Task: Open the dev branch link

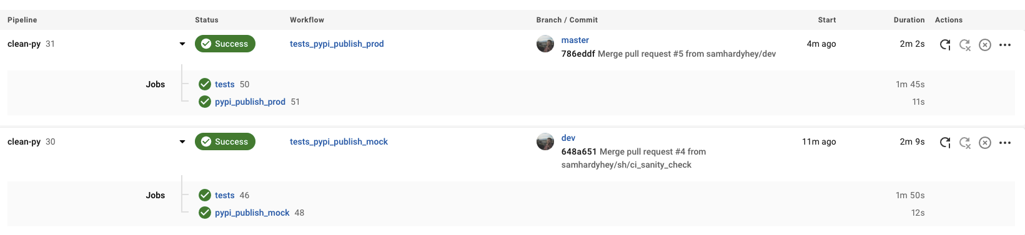Action: [568, 138]
